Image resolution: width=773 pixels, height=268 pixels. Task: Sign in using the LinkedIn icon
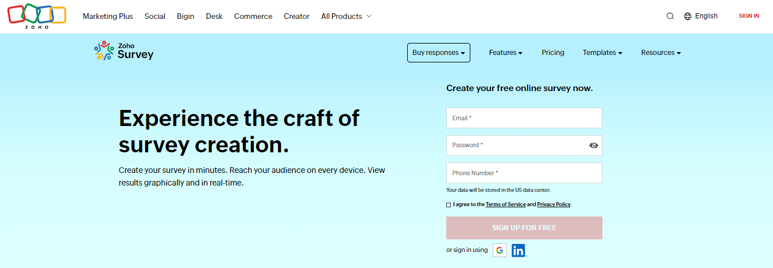click(519, 250)
